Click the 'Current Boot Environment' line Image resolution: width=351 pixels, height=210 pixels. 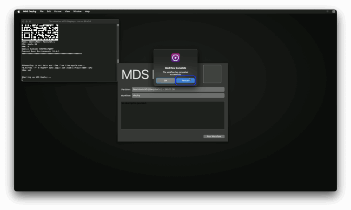[x=40, y=51]
